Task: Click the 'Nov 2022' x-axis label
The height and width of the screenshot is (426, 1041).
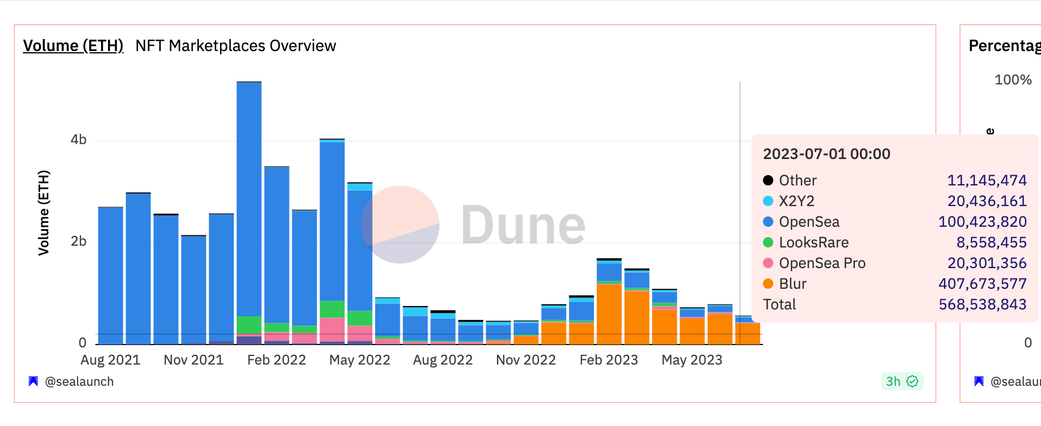Action: pyautogui.click(x=526, y=360)
